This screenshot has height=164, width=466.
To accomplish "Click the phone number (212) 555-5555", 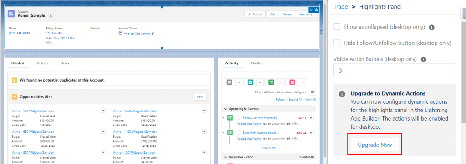I will pos(19,34).
